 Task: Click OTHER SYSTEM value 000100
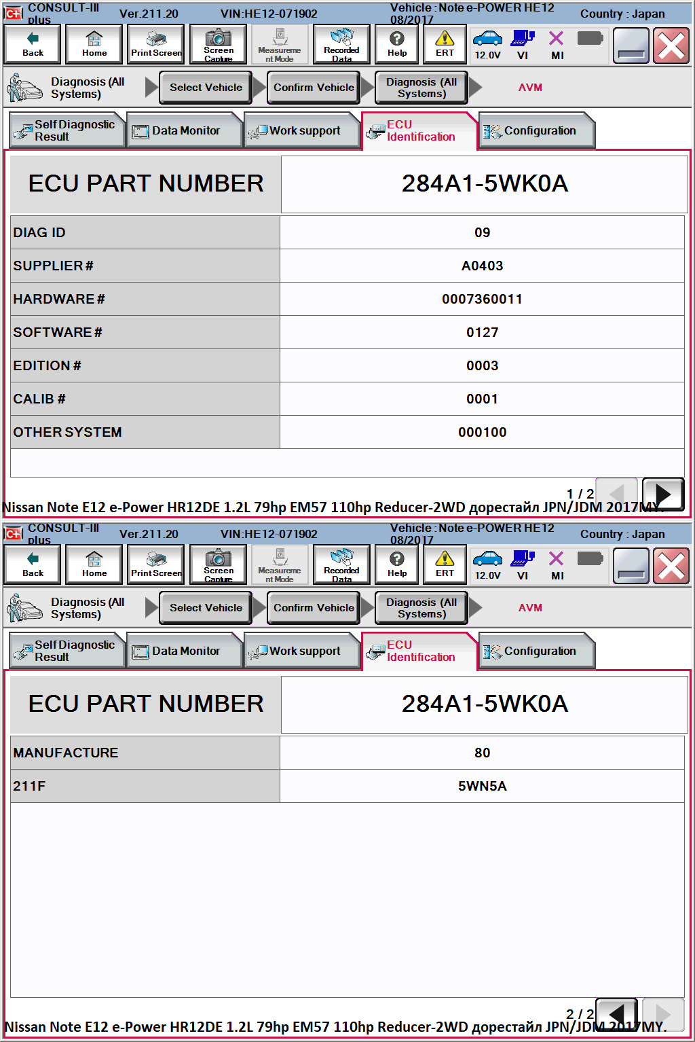pos(482,432)
